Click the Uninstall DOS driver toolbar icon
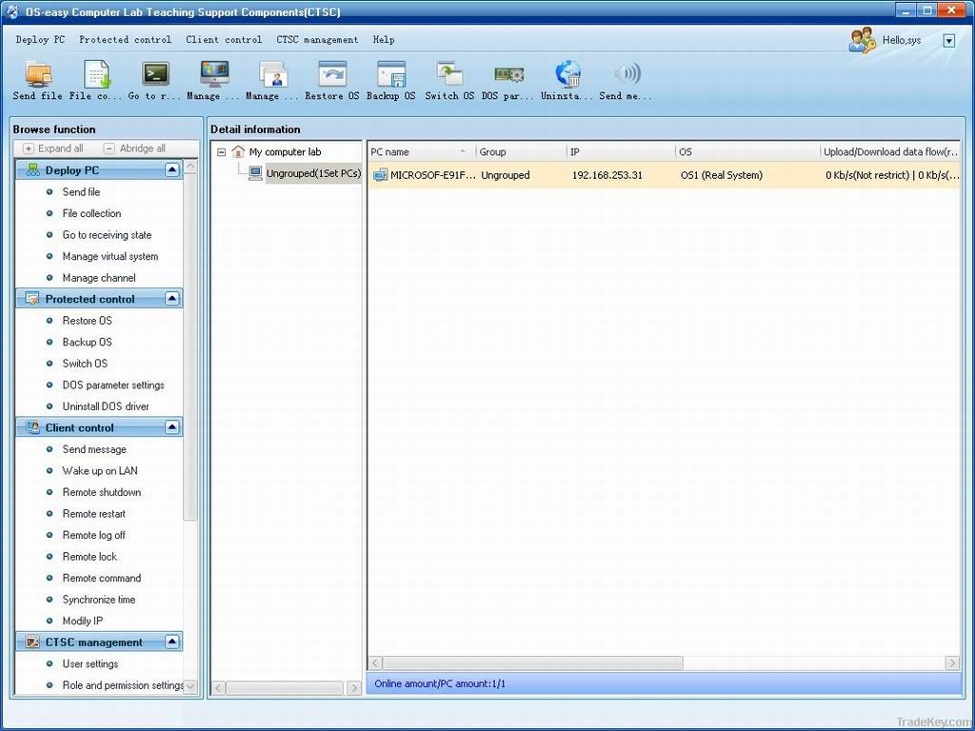Image resolution: width=975 pixels, height=731 pixels. pos(568,81)
